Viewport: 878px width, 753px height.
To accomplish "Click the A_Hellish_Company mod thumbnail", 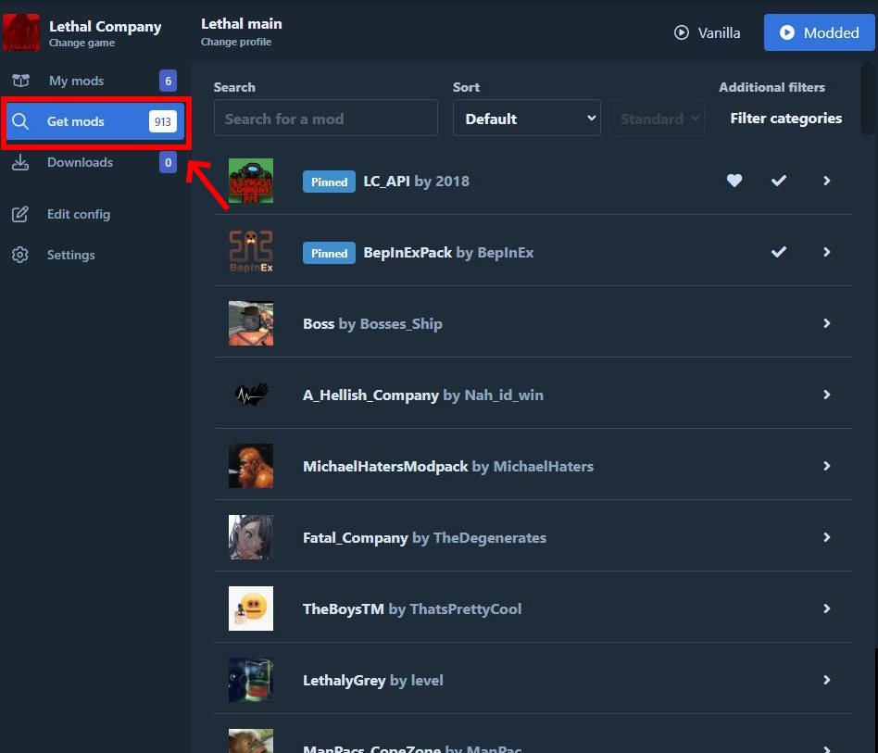I will 251,395.
